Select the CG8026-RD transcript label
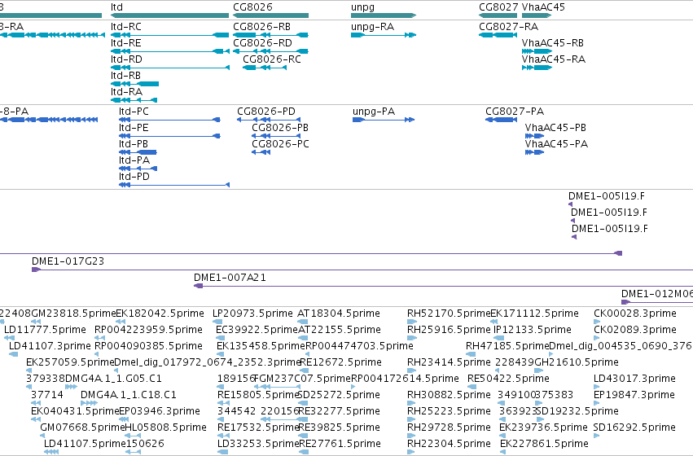Screen dimensions: 693x456 pyautogui.click(x=262, y=43)
